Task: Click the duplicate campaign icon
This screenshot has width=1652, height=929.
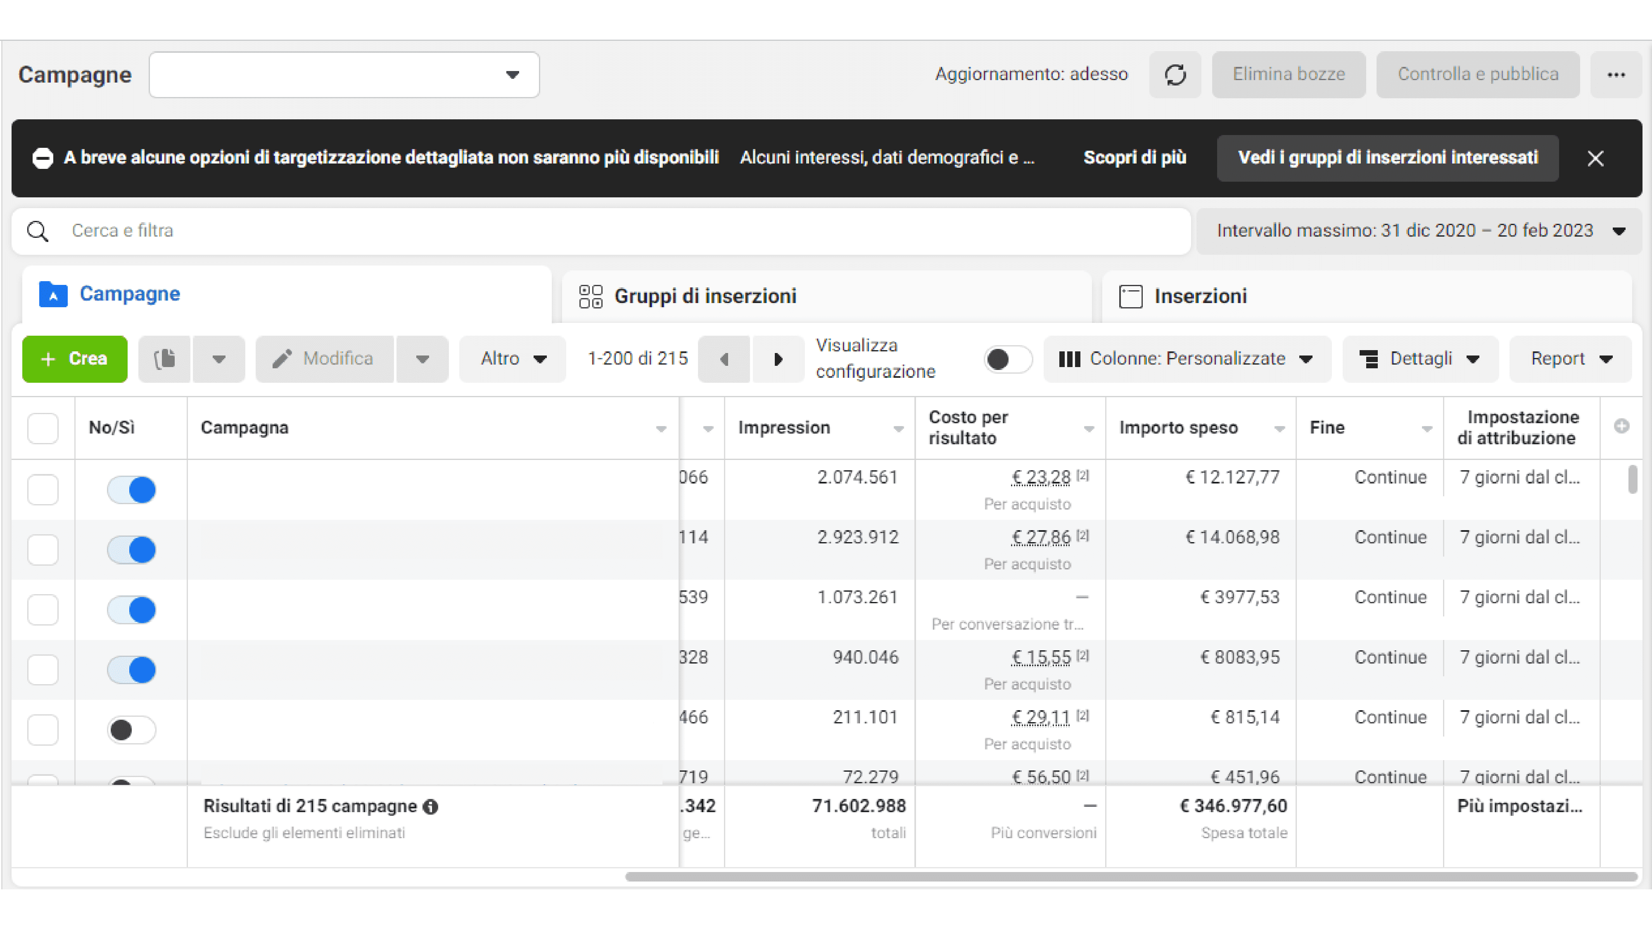Action: tap(165, 358)
